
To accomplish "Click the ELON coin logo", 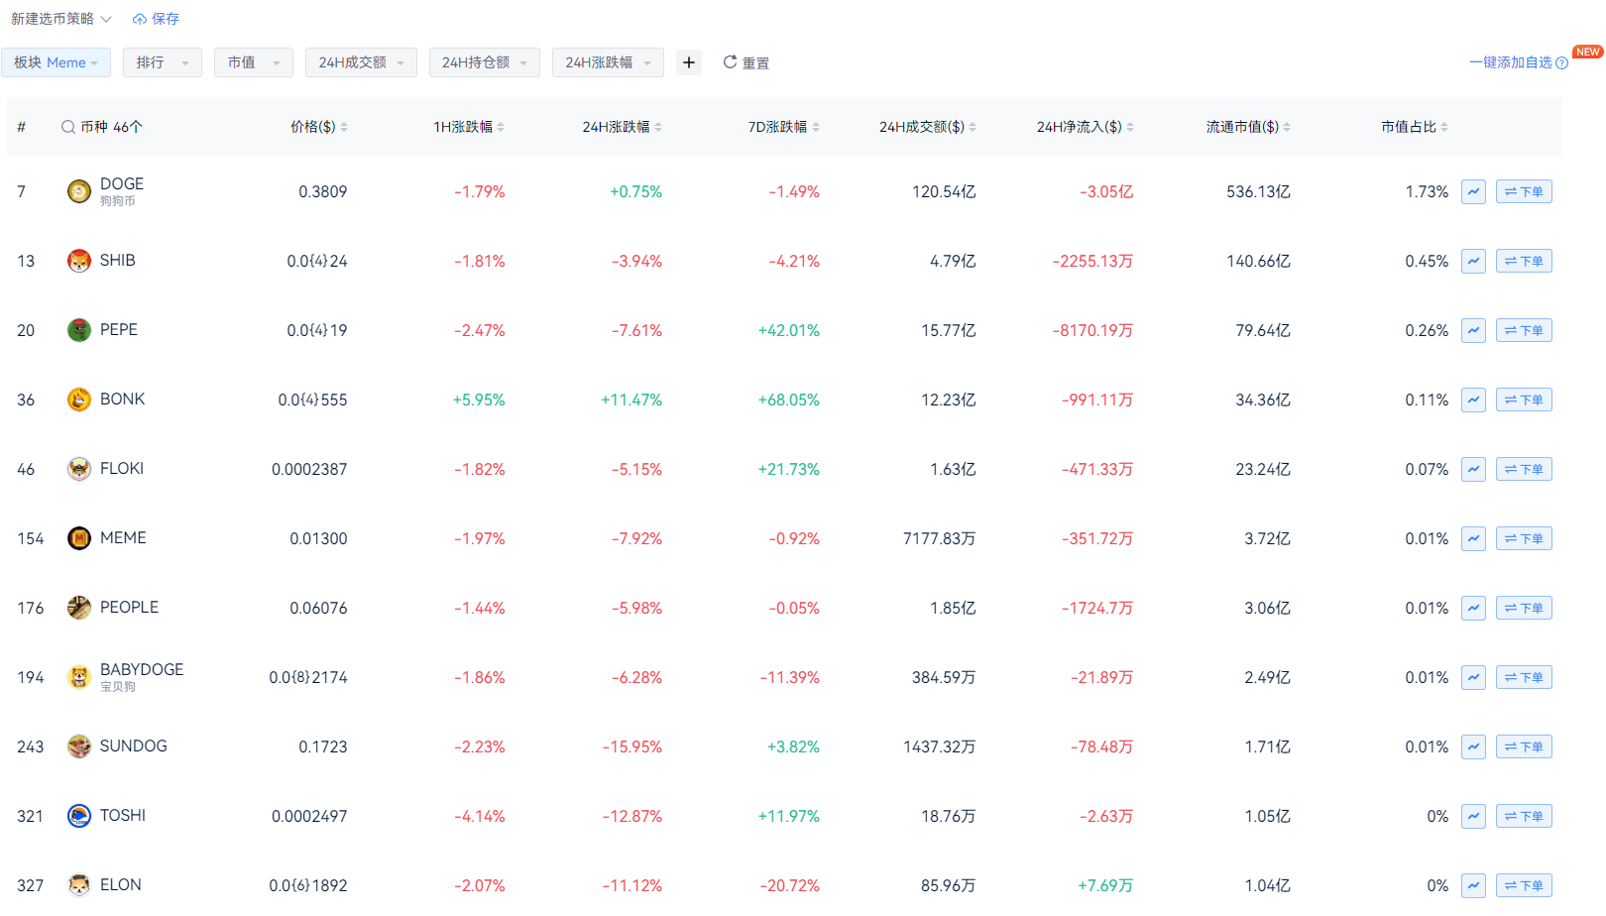I will (79, 885).
